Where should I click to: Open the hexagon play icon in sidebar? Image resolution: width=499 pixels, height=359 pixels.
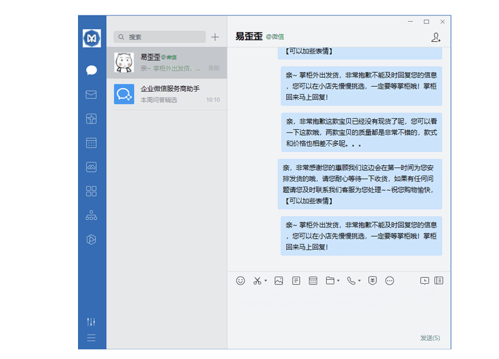92,239
